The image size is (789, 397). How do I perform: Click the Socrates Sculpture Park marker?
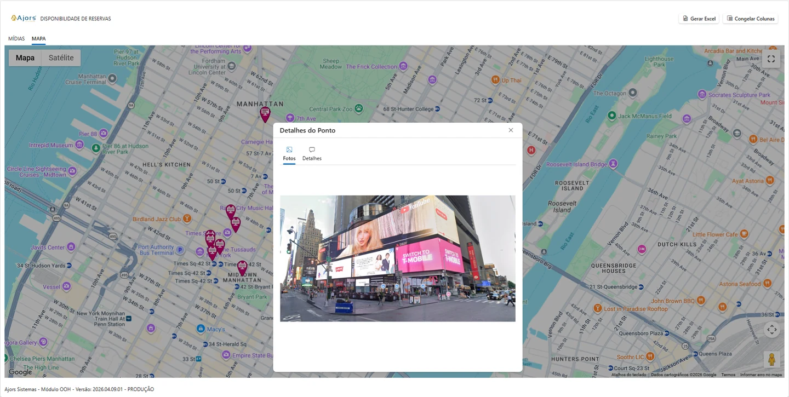tap(702, 95)
